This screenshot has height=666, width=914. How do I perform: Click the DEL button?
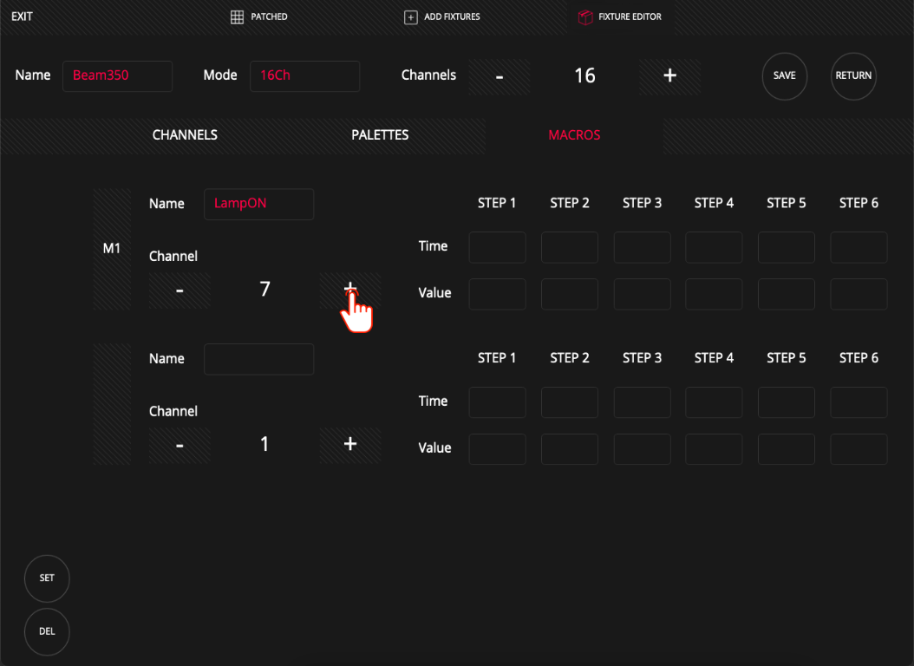click(47, 631)
